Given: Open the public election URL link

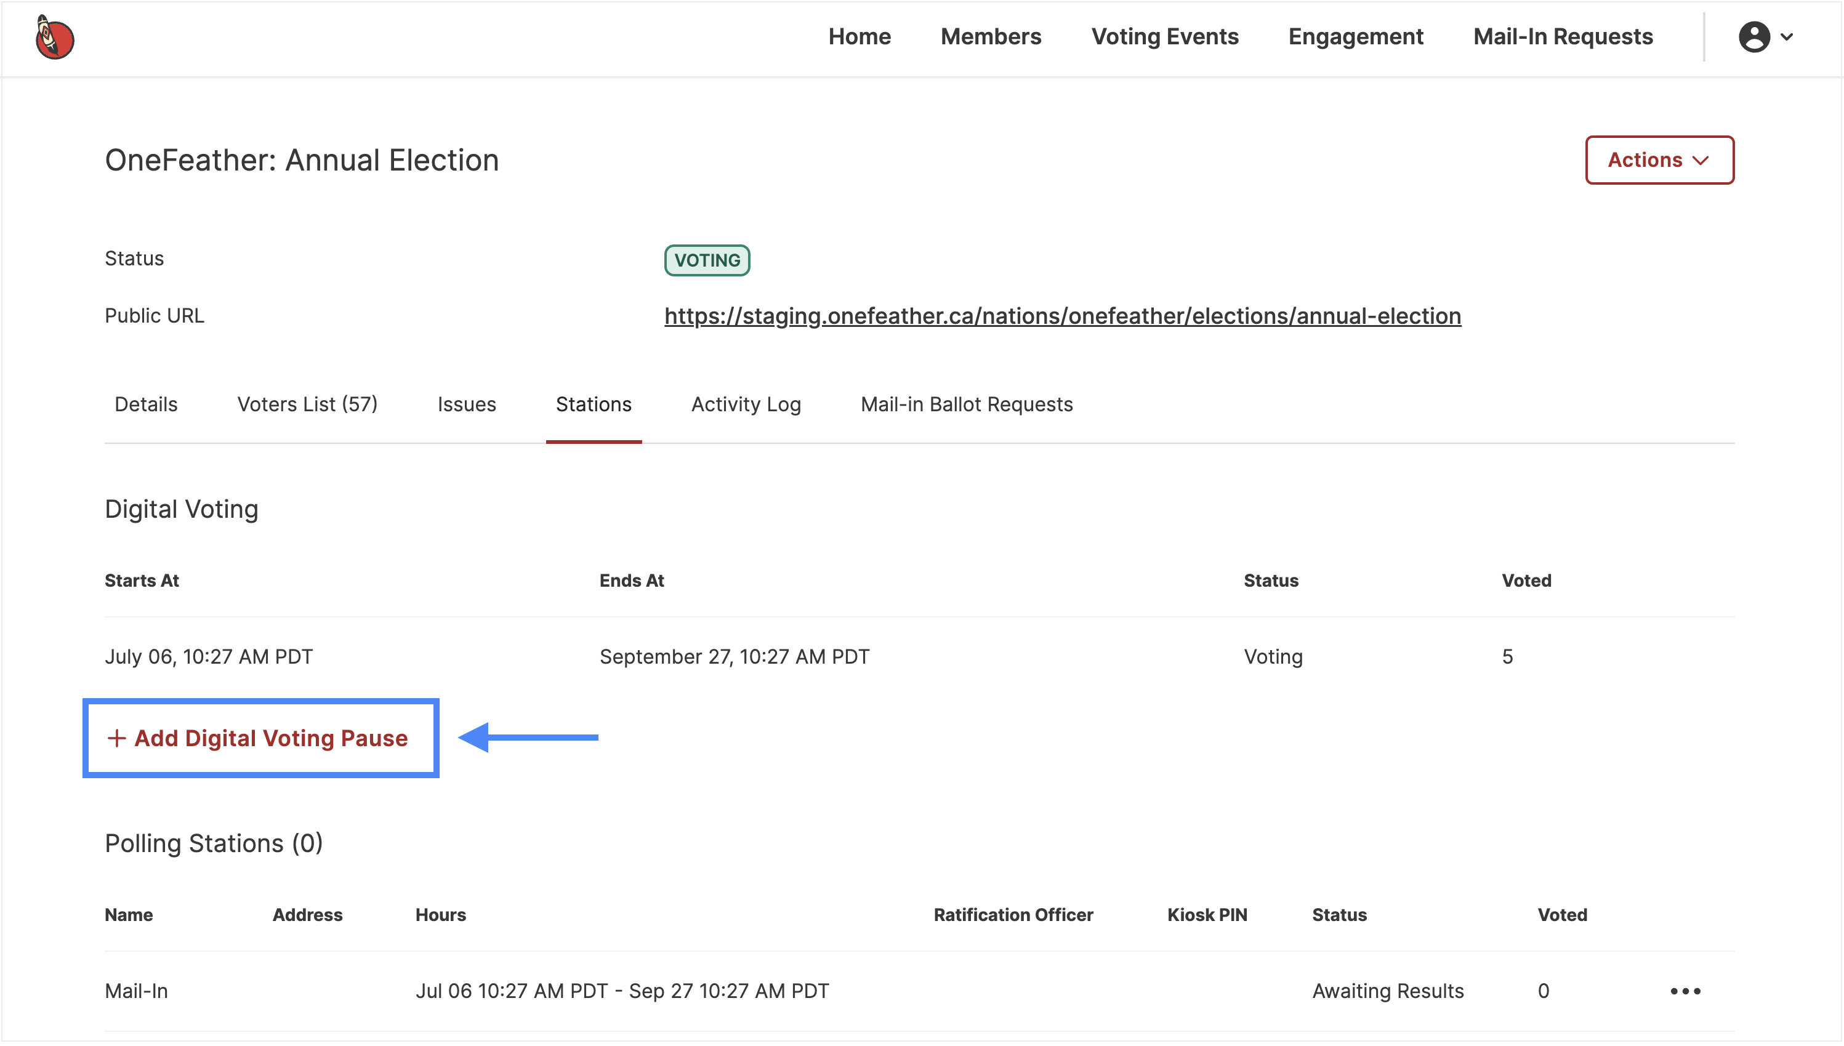Looking at the screenshot, I should point(1063,316).
